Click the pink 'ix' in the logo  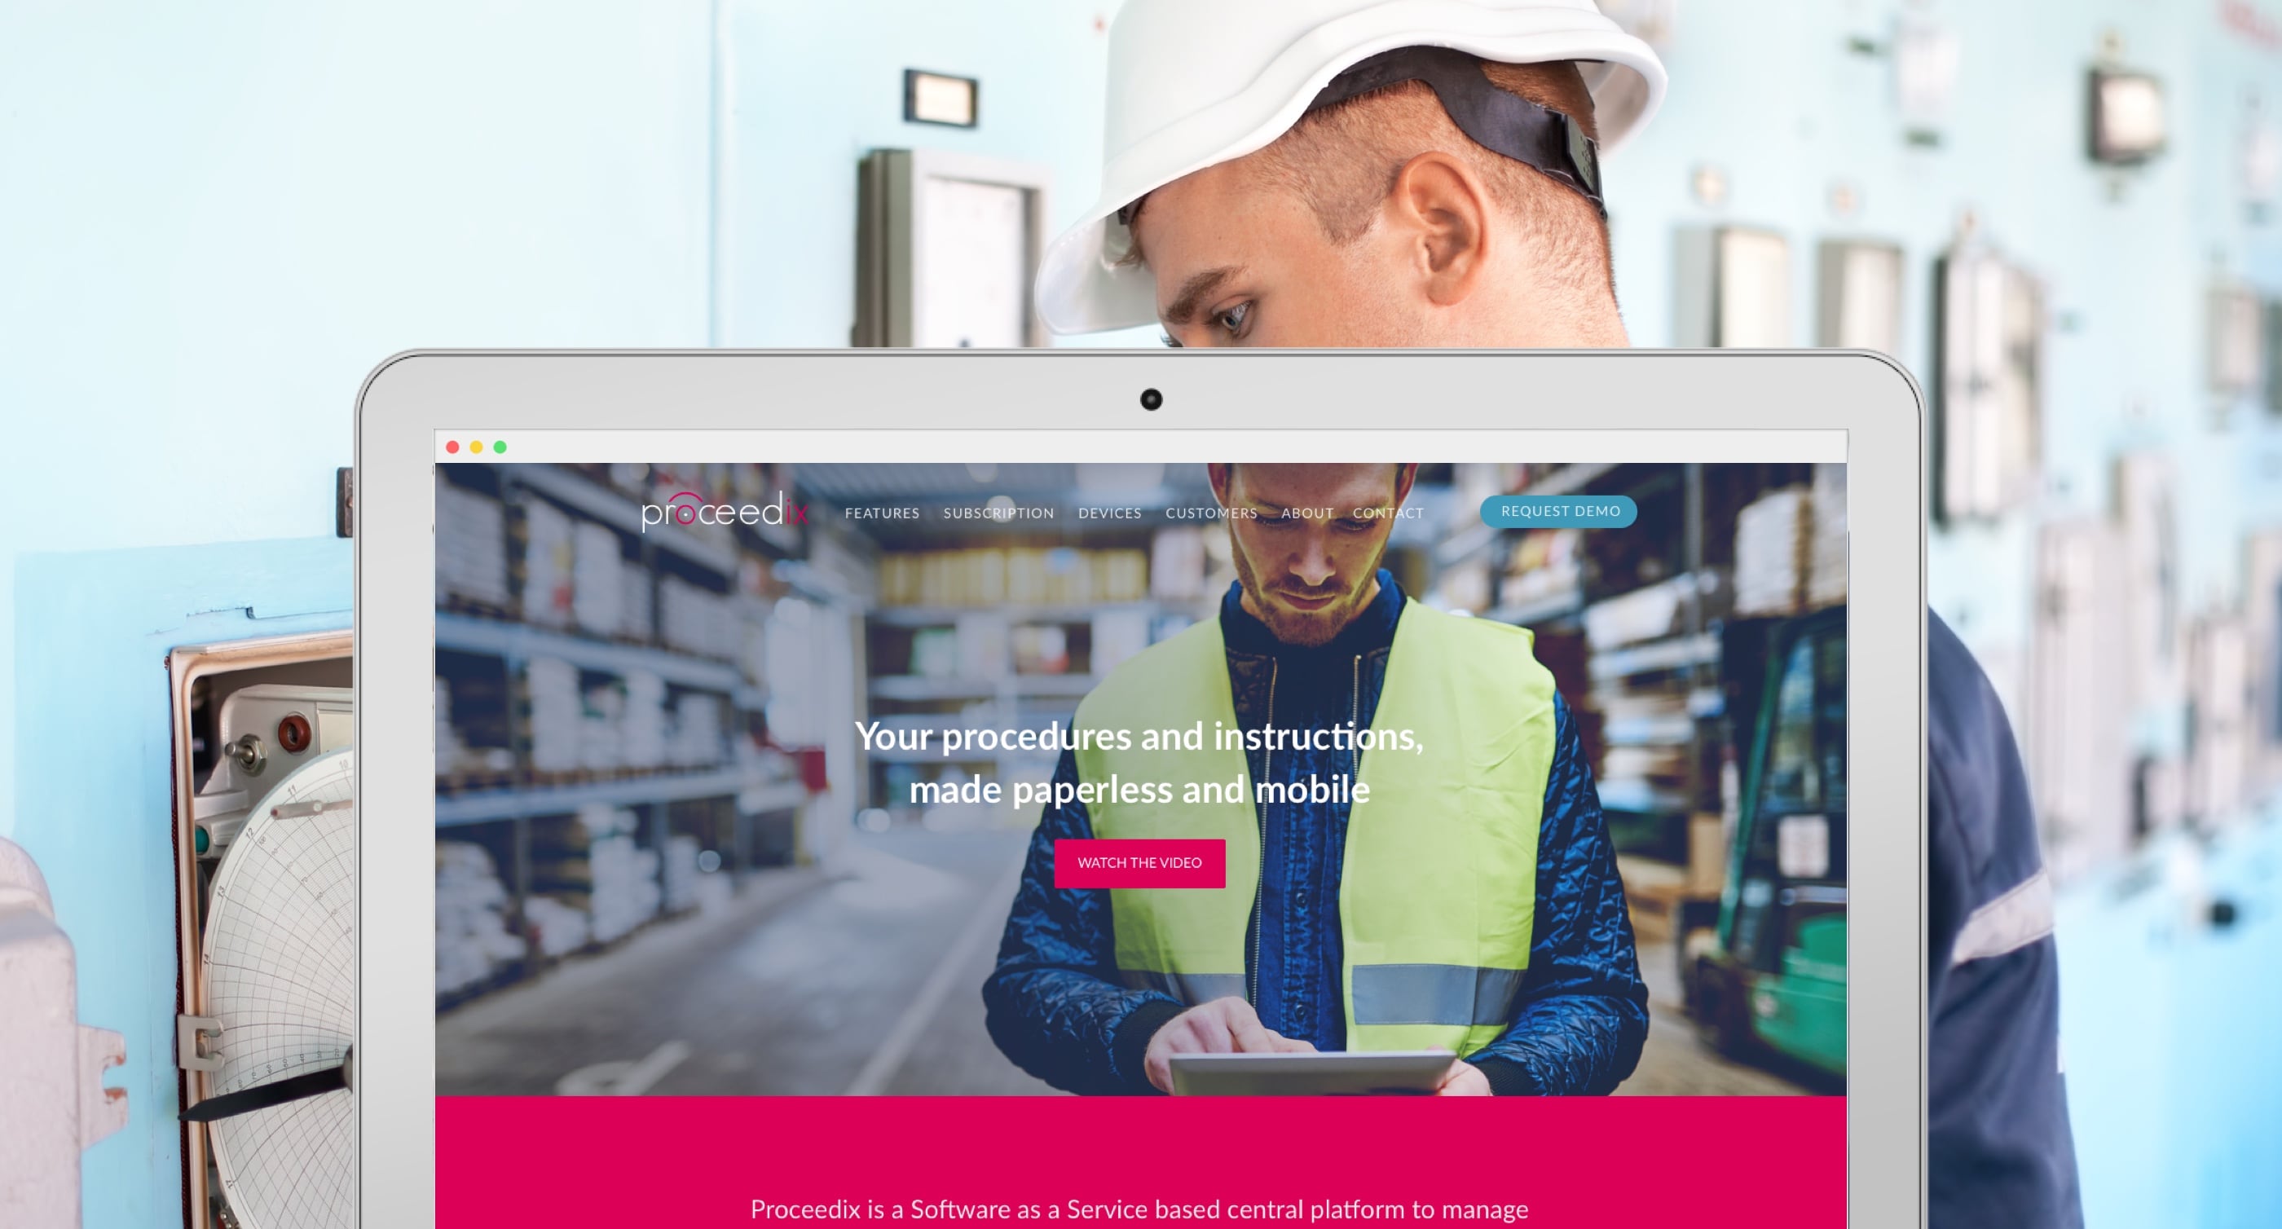796,512
